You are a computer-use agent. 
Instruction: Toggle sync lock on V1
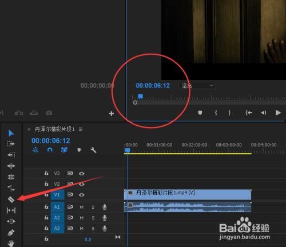click(x=70, y=194)
